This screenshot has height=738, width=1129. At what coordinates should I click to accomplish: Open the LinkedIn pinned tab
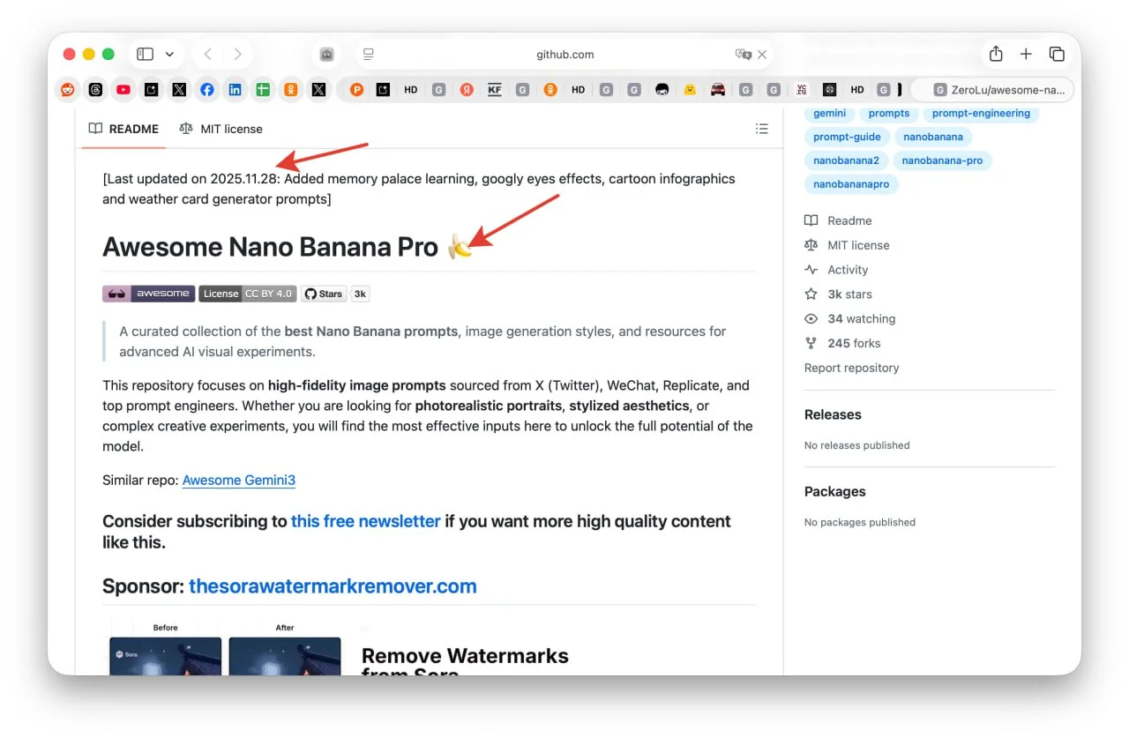(x=235, y=89)
